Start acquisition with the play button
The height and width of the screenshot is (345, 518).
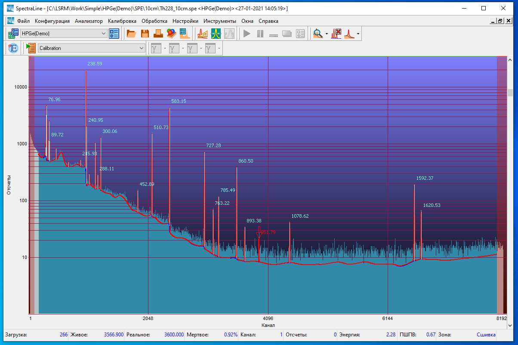247,34
